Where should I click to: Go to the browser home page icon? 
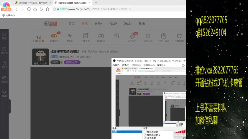(x=35, y=9)
